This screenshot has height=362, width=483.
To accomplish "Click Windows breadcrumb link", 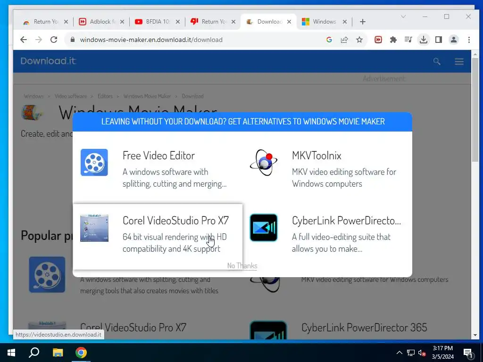I will tap(33, 96).
